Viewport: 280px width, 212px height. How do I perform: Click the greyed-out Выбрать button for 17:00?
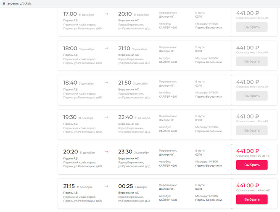click(x=251, y=27)
